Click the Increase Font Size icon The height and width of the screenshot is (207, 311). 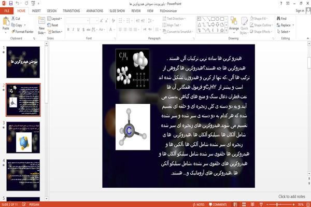[x=102, y=20]
